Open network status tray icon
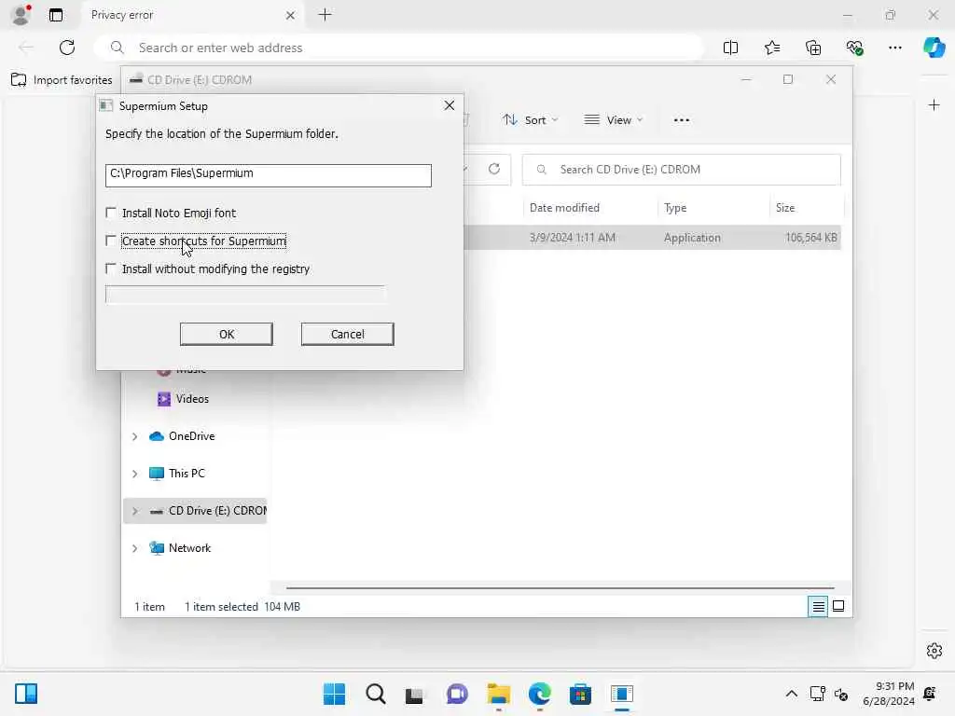 (817, 694)
